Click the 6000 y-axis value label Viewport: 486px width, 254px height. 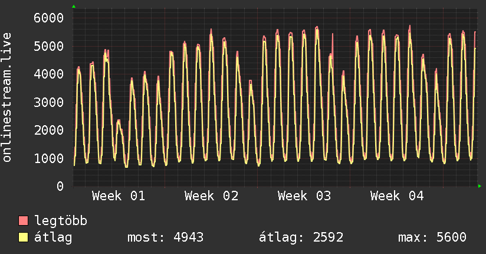[x=48, y=18]
